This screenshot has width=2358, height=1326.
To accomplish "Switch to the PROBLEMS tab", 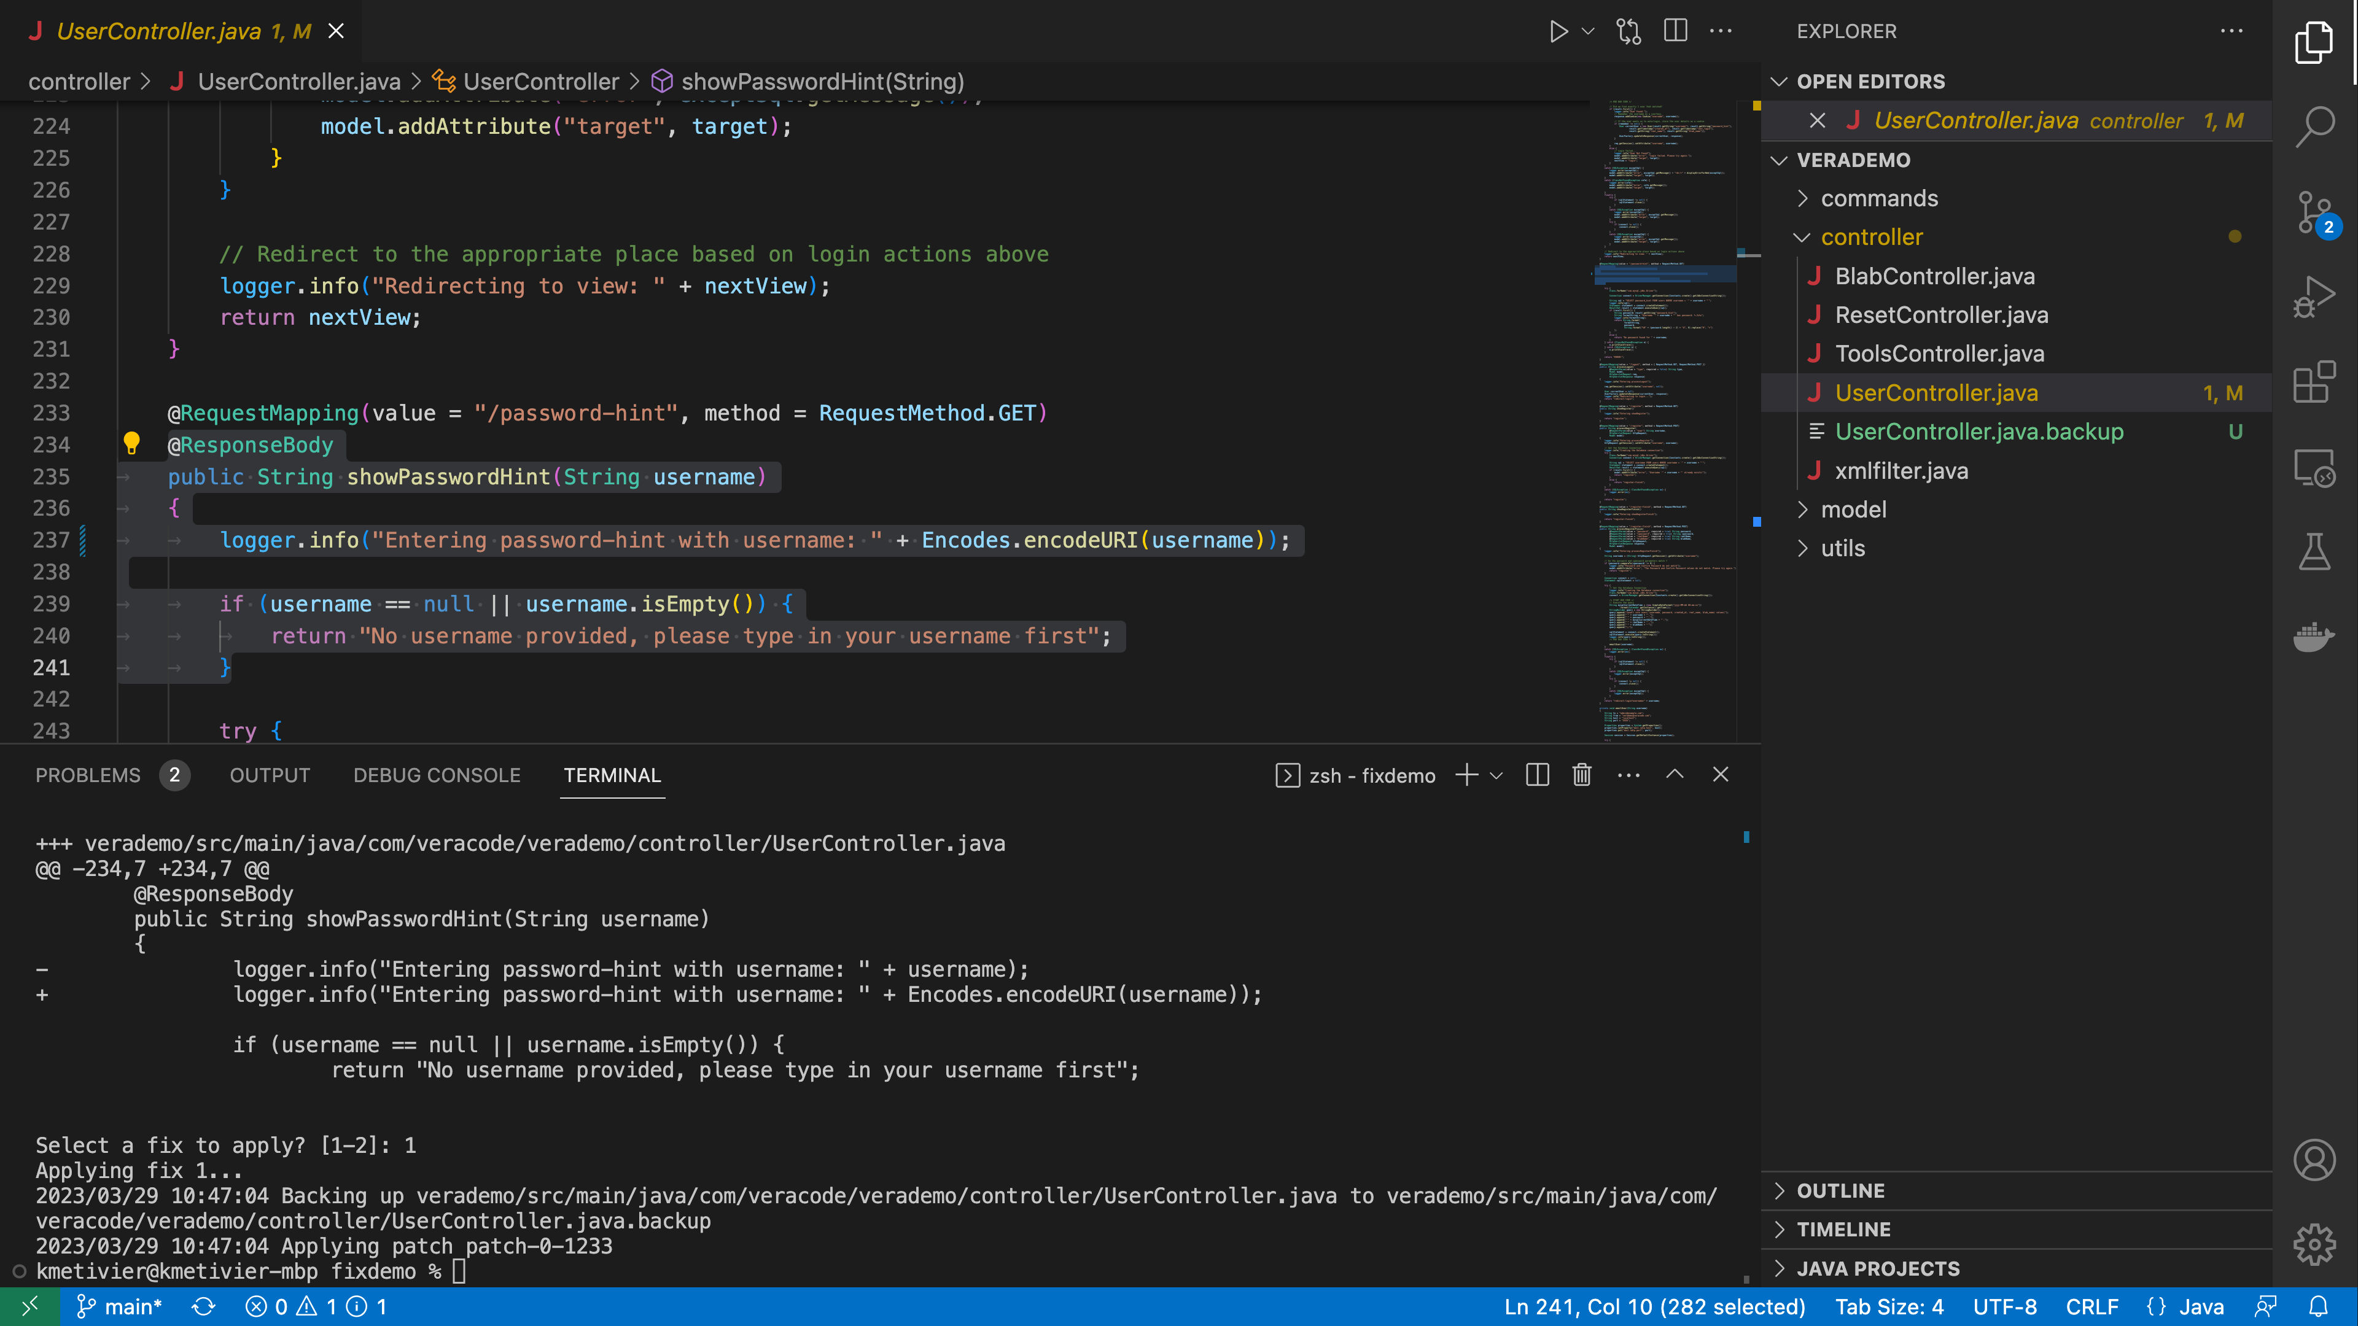I will click(x=88, y=775).
